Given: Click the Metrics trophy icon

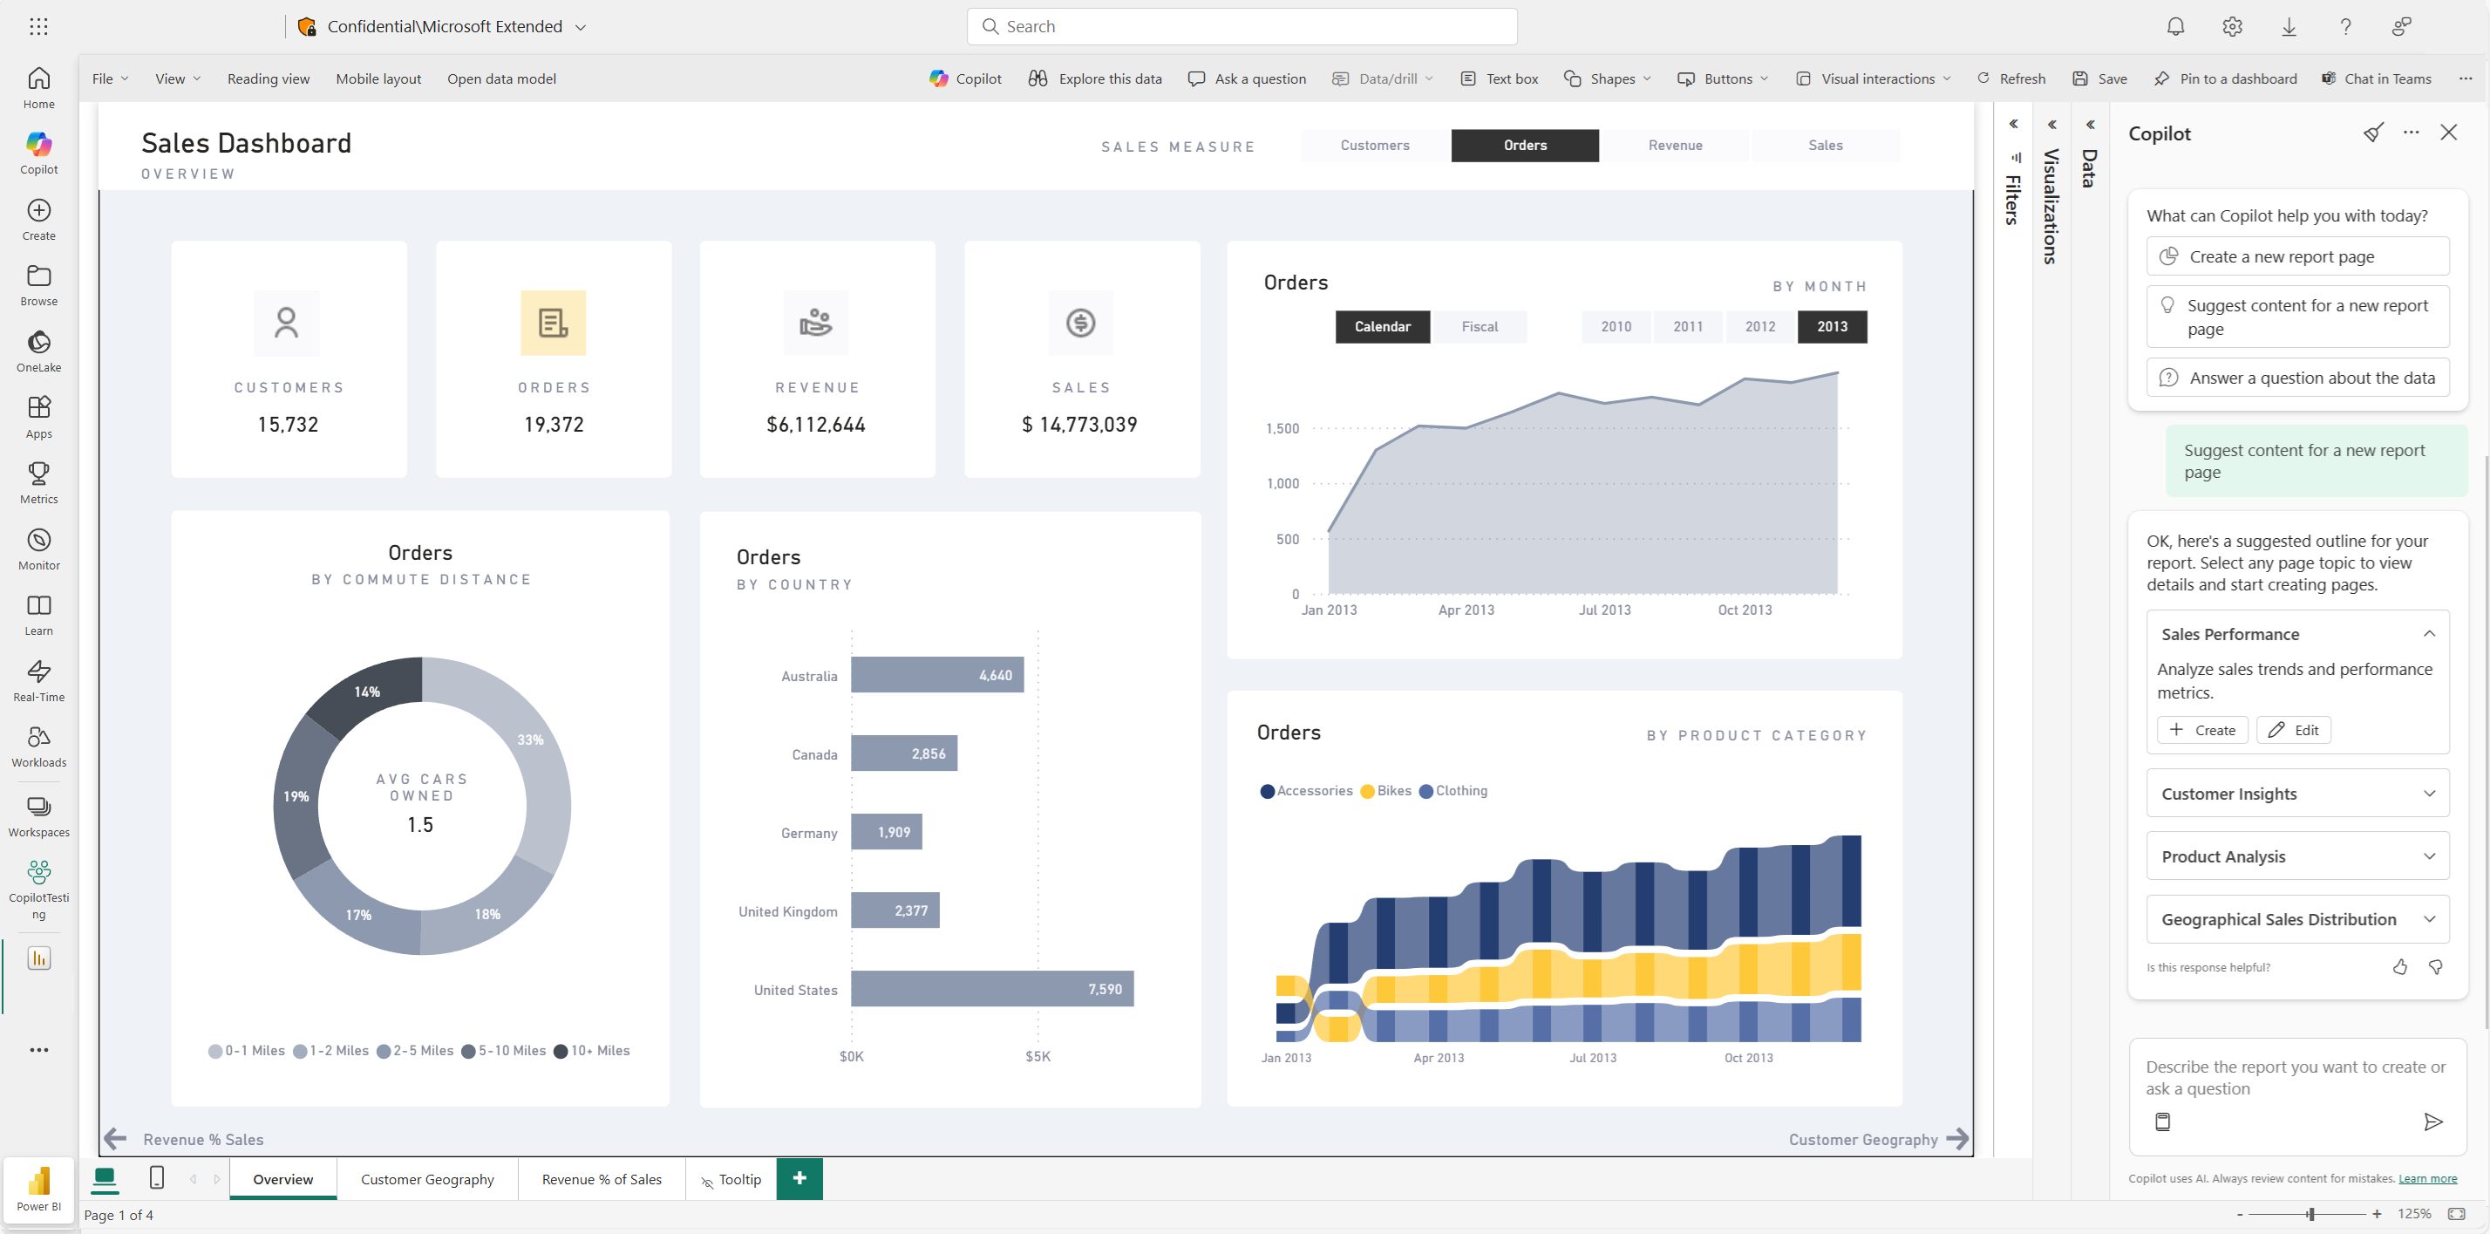Looking at the screenshot, I should [x=38, y=482].
